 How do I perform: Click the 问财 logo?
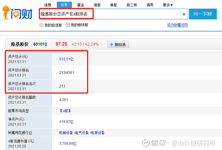[x=17, y=12]
